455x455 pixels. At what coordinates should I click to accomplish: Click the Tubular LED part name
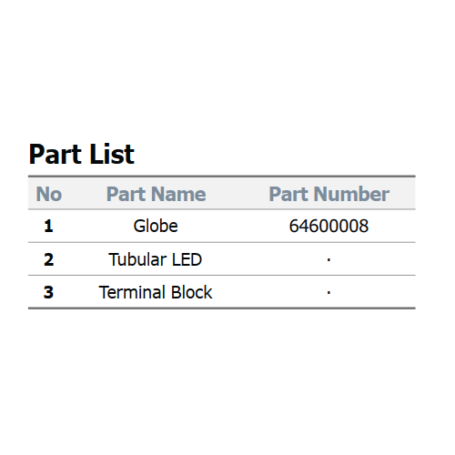(x=155, y=259)
